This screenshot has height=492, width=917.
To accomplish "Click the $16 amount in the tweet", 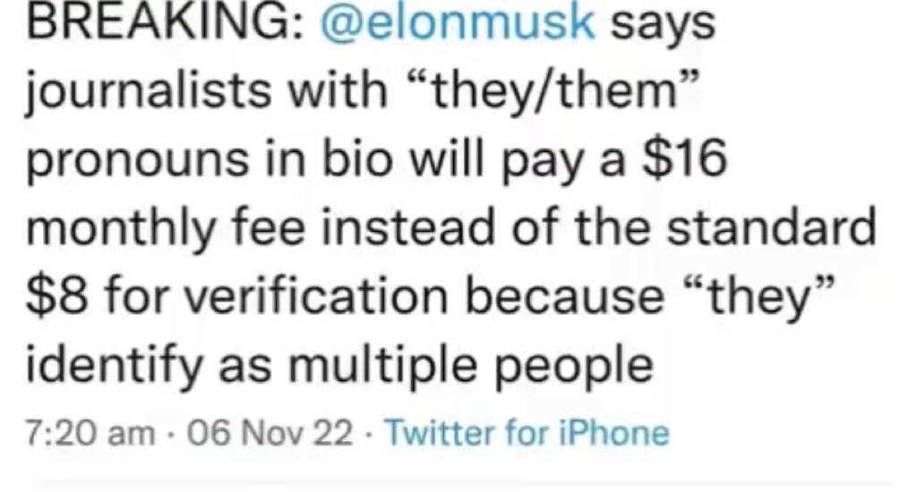I will [x=689, y=162].
